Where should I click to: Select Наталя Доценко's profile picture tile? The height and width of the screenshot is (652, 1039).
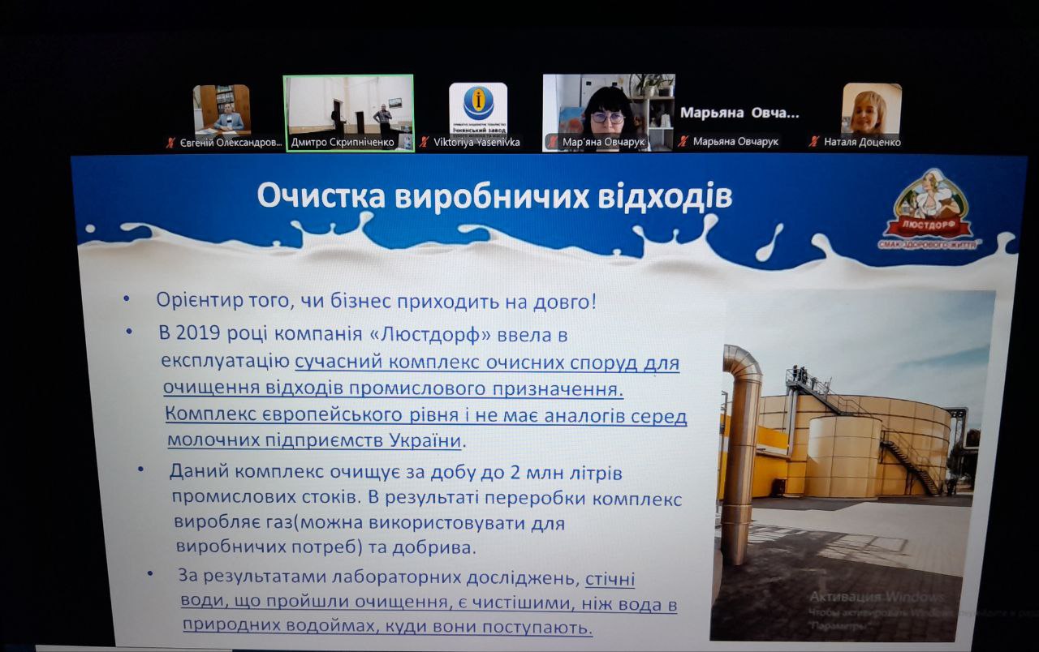[871, 108]
